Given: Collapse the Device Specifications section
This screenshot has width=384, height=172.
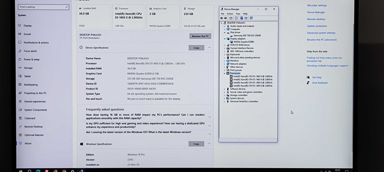Looking at the screenshot, I should [x=209, y=48].
